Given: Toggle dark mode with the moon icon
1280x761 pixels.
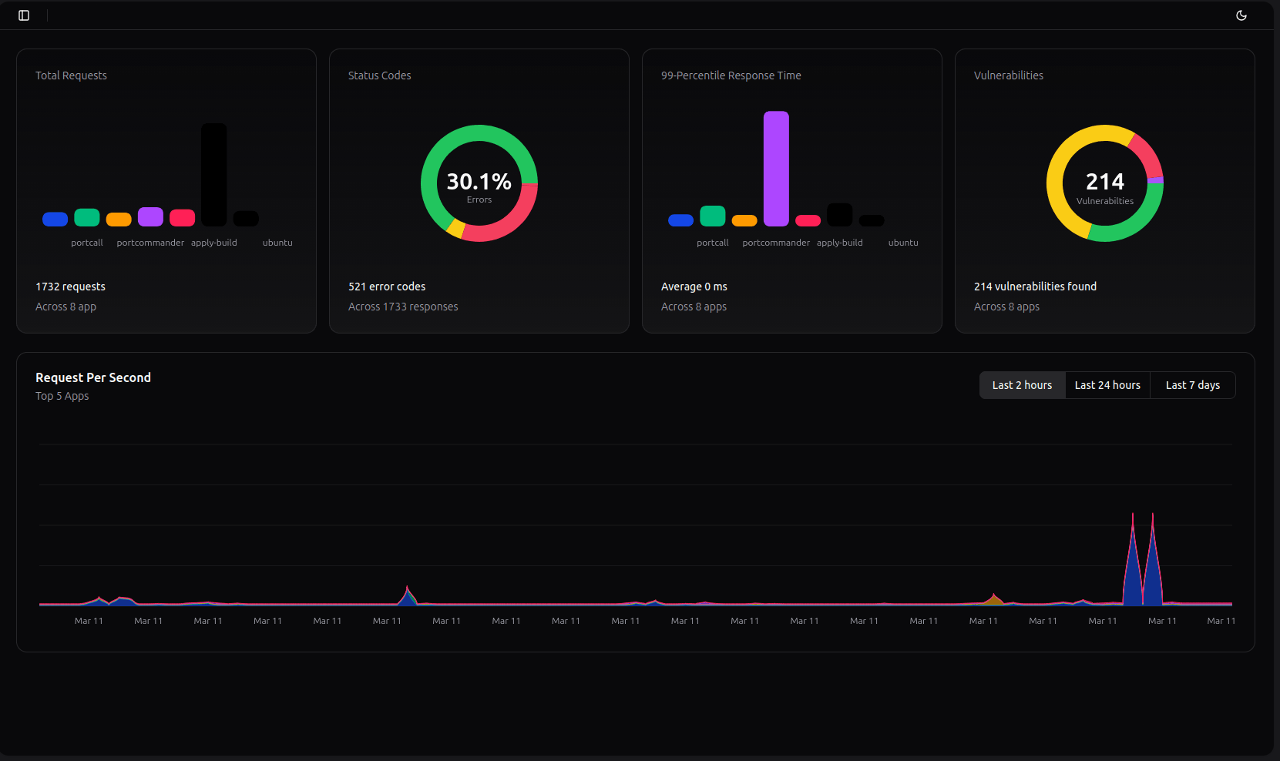Looking at the screenshot, I should pos(1241,15).
